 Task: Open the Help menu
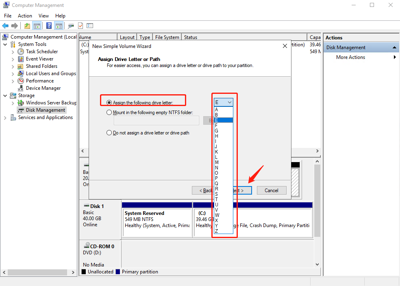60,16
